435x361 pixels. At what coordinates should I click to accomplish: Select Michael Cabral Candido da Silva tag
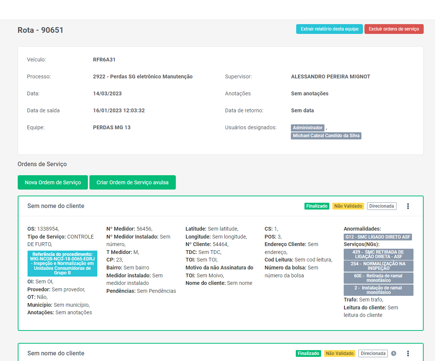coord(326,136)
